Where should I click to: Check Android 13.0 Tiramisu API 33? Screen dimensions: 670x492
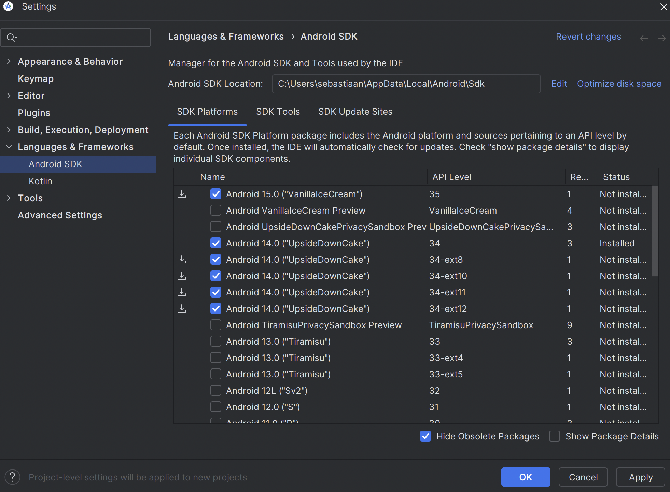pyautogui.click(x=216, y=341)
